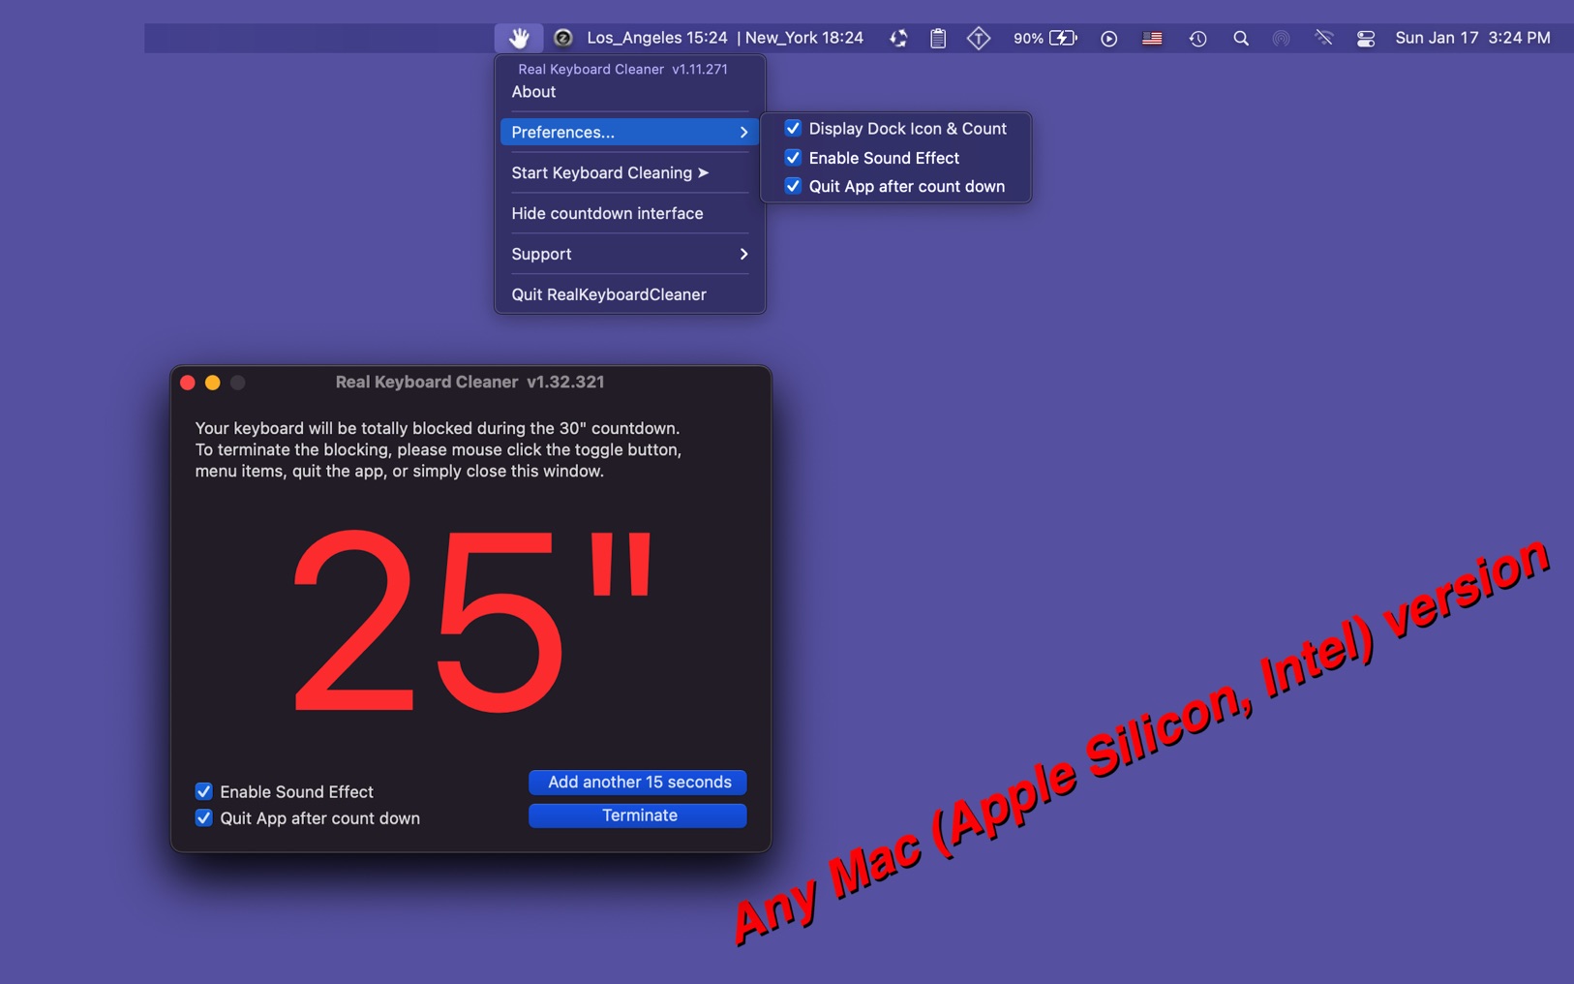Open Time Machine menu bar icon

click(1198, 39)
